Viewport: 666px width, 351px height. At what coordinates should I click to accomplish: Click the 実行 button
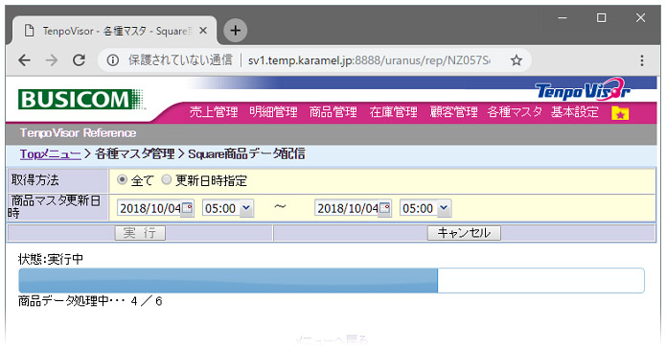[140, 233]
